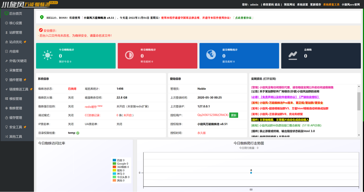Open the 小旋风站群AI伪原创 tutorial link
Viewport: 364px width, 192px height.
click(286, 125)
